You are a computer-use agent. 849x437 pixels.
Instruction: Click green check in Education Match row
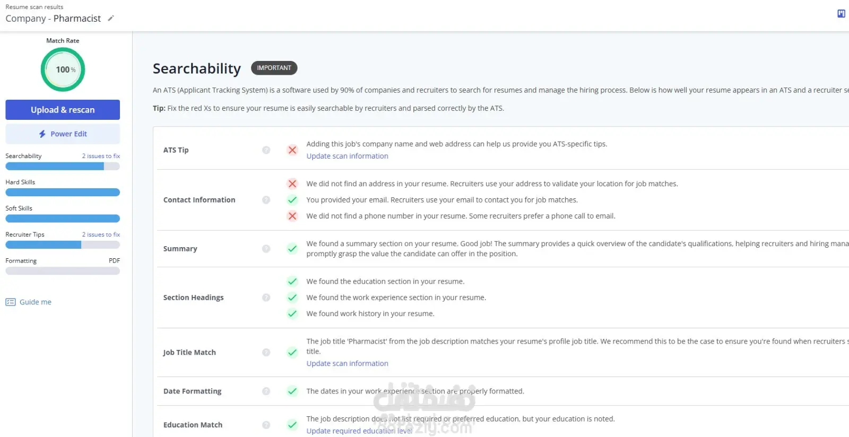coord(292,425)
